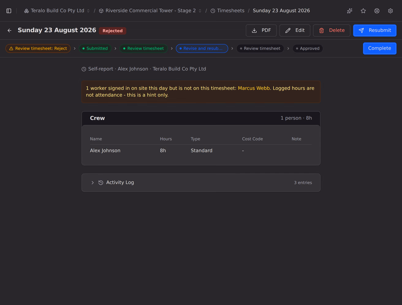Viewport: 402px width, 305px height.
Task: Expand the Activity Log section
Action: pyautogui.click(x=201, y=183)
